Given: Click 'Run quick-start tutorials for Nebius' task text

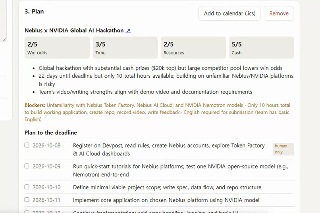Looking at the screenshot, I should [180, 171].
